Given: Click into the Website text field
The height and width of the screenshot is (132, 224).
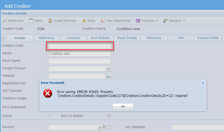Looking at the screenshot, I should click(77, 76).
